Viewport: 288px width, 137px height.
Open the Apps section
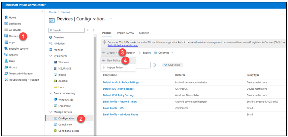click(10, 43)
